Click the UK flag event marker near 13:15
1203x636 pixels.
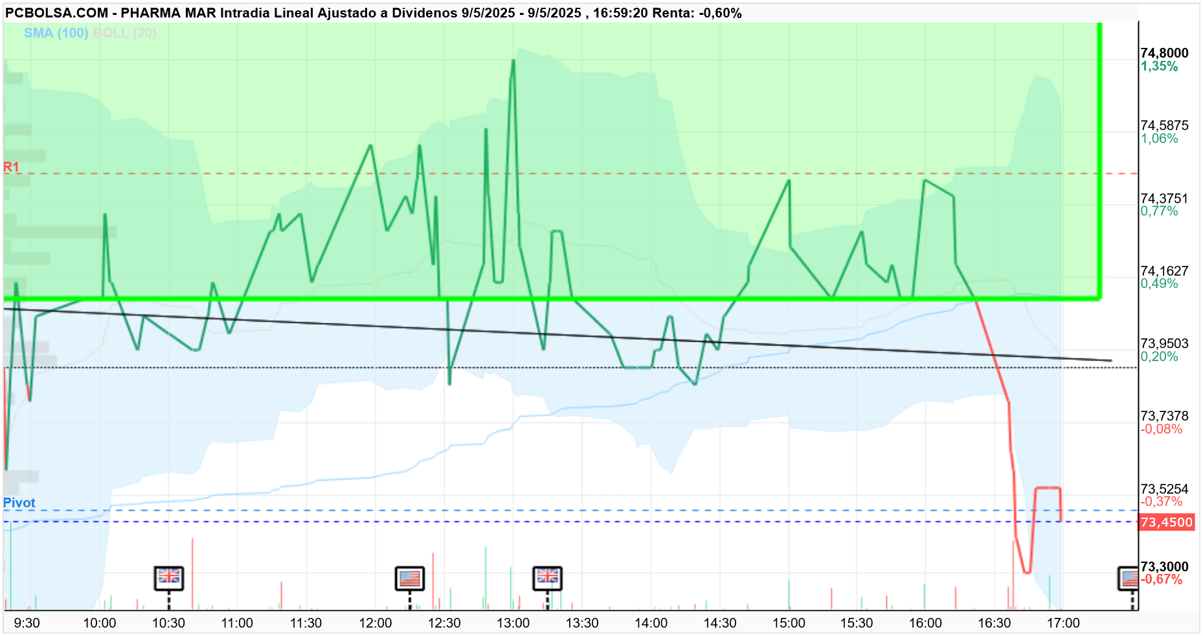coord(548,578)
